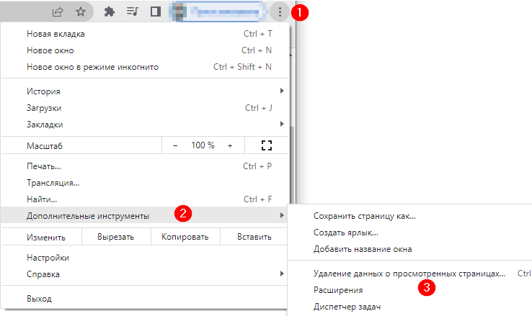Click the Вставить button
Viewport: 532px width, 316px height.
254,238
